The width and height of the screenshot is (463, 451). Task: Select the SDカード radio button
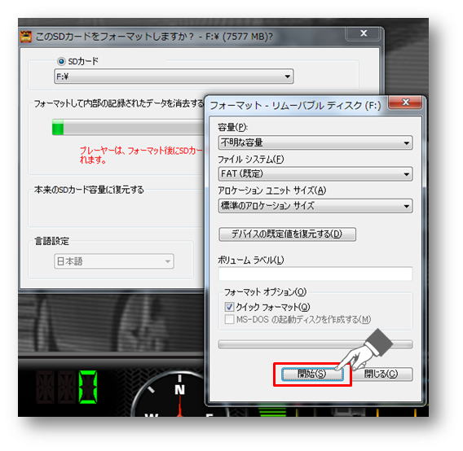61,61
